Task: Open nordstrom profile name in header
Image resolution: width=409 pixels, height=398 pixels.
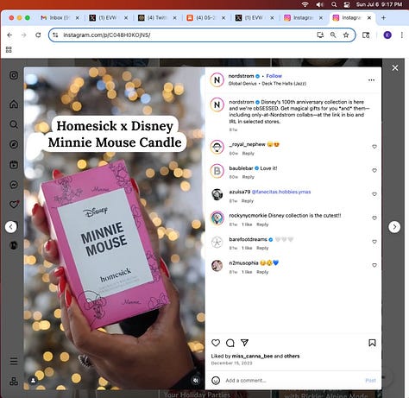Action: pyautogui.click(x=241, y=76)
